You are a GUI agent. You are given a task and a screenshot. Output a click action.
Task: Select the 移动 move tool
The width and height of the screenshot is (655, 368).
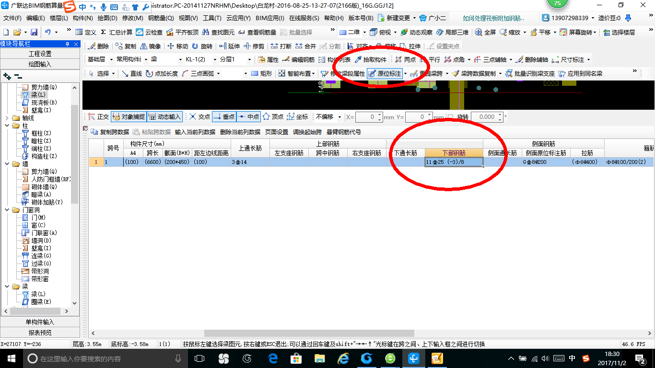(177, 46)
